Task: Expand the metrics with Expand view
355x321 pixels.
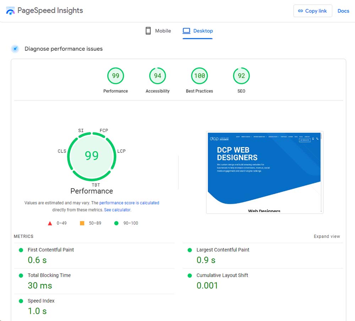Action: pyautogui.click(x=327, y=236)
